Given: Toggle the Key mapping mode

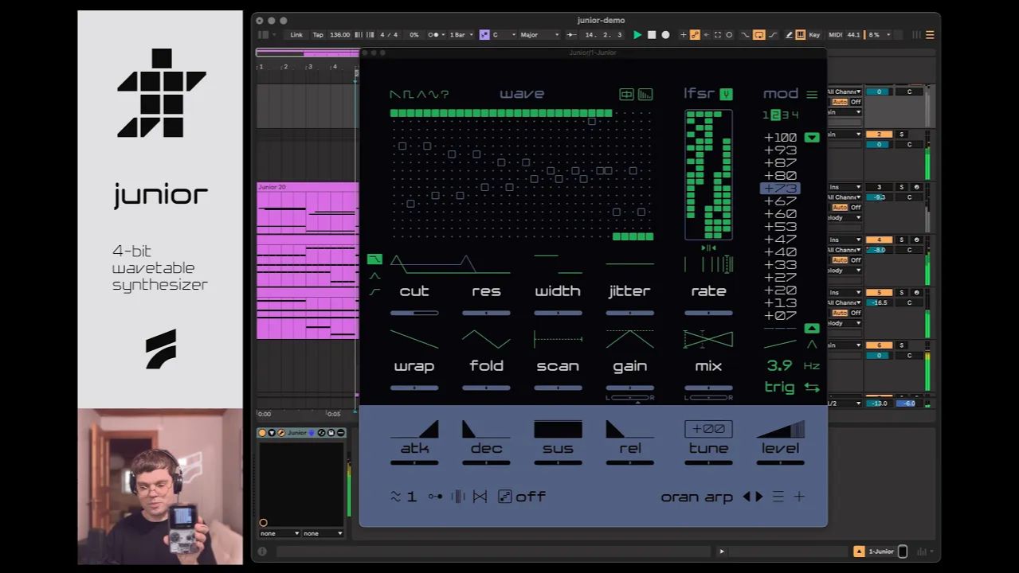Looking at the screenshot, I should pyautogui.click(x=814, y=35).
